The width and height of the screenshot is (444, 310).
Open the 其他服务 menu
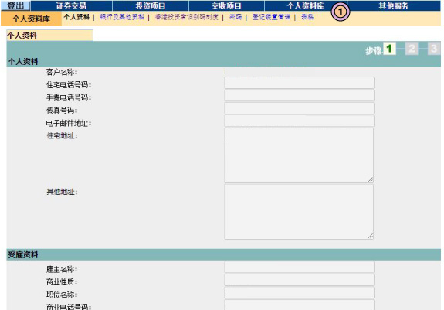pos(394,5)
